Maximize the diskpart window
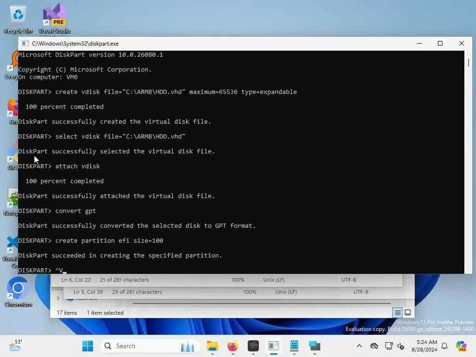 [x=440, y=43]
